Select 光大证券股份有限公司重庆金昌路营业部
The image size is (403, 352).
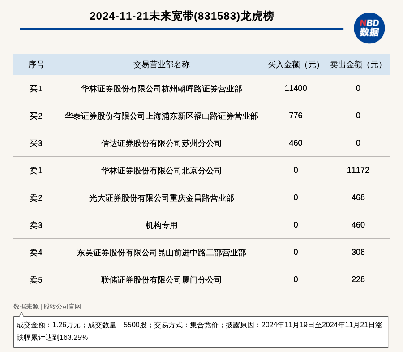[x=161, y=198]
